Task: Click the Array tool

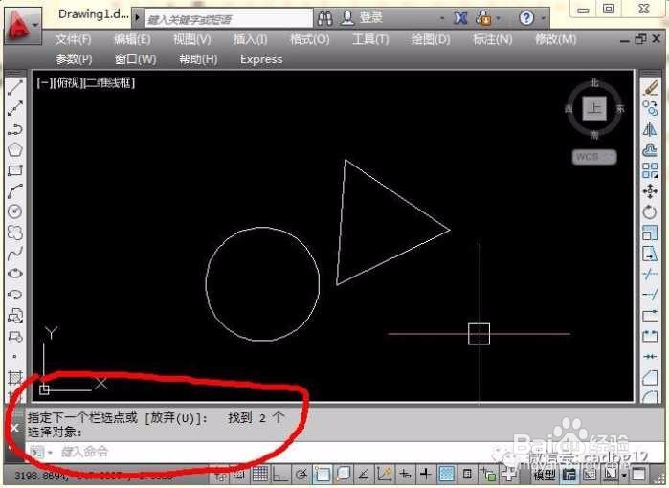Action: (650, 170)
